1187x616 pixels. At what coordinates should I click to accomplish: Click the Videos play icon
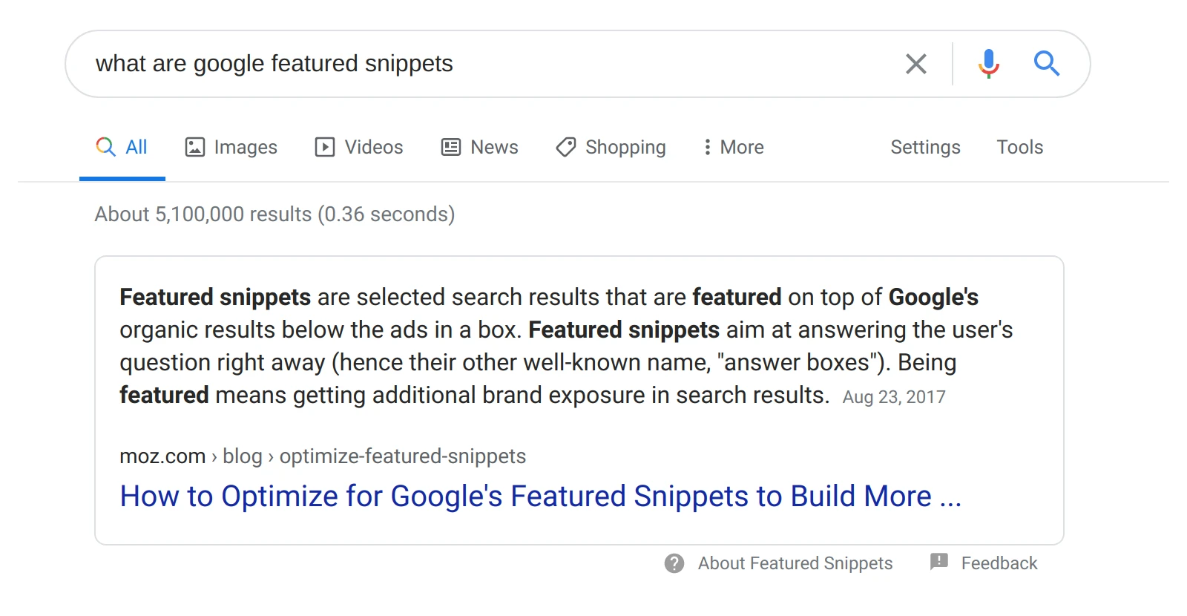324,147
